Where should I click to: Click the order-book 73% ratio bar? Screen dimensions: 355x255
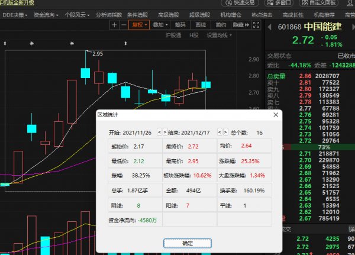pyautogui.click(x=318, y=147)
